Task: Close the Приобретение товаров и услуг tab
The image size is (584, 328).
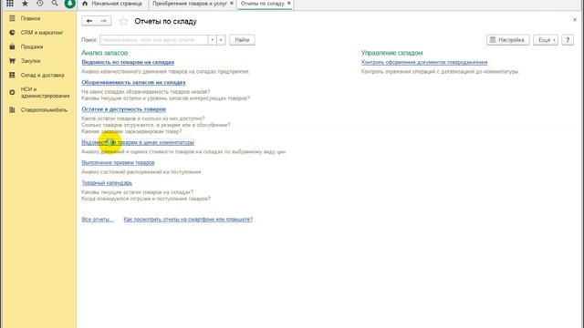Action: pyautogui.click(x=232, y=4)
